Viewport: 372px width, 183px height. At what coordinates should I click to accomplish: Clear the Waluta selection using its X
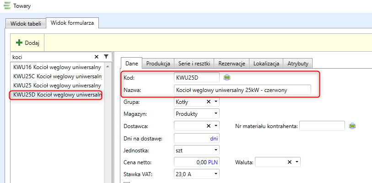pos(289,162)
